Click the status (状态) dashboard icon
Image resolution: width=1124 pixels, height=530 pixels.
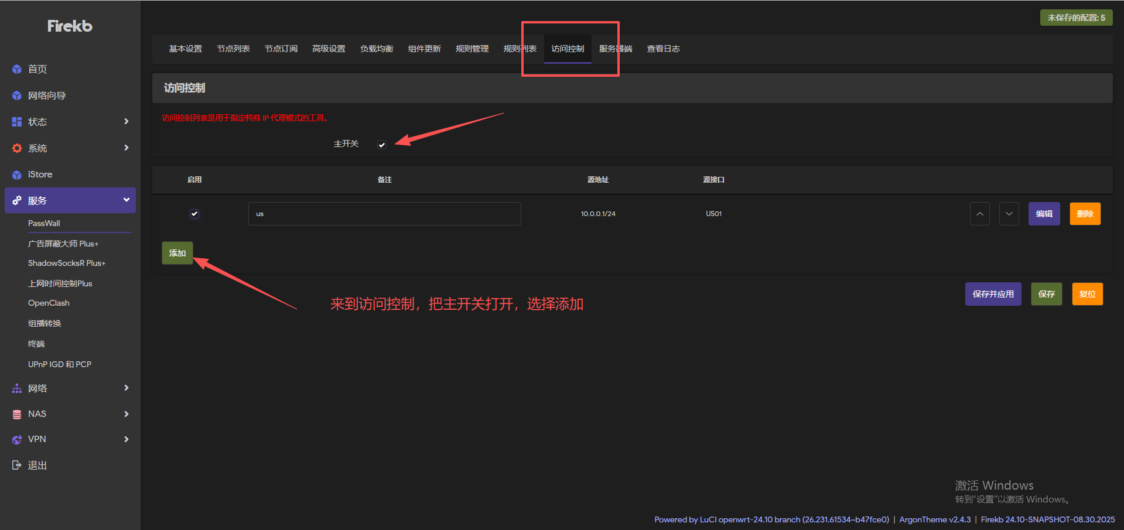17,122
